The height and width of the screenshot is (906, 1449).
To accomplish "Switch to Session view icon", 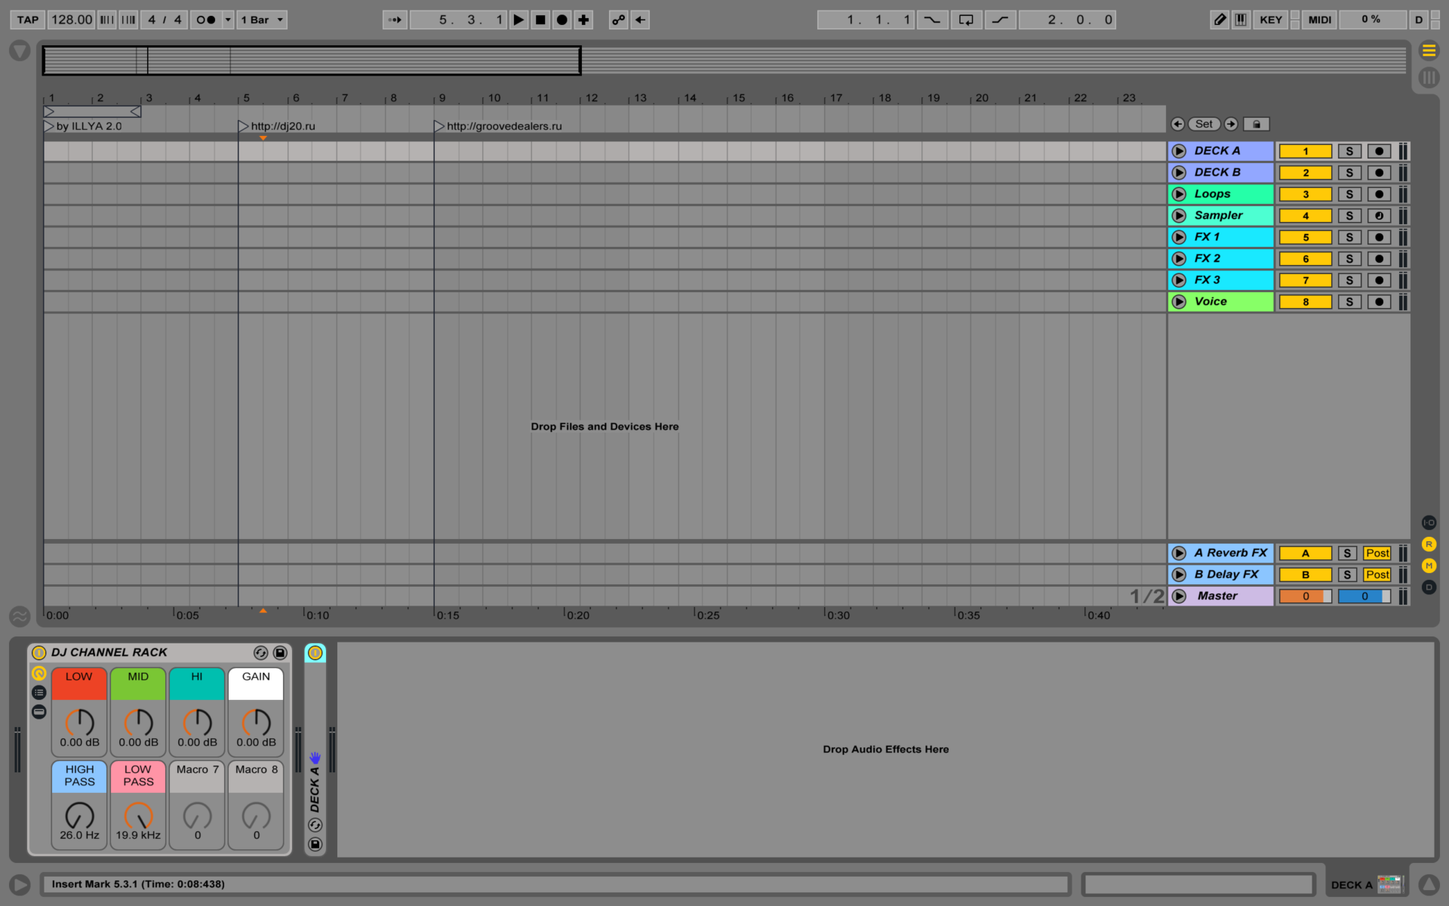I will coord(1429,77).
